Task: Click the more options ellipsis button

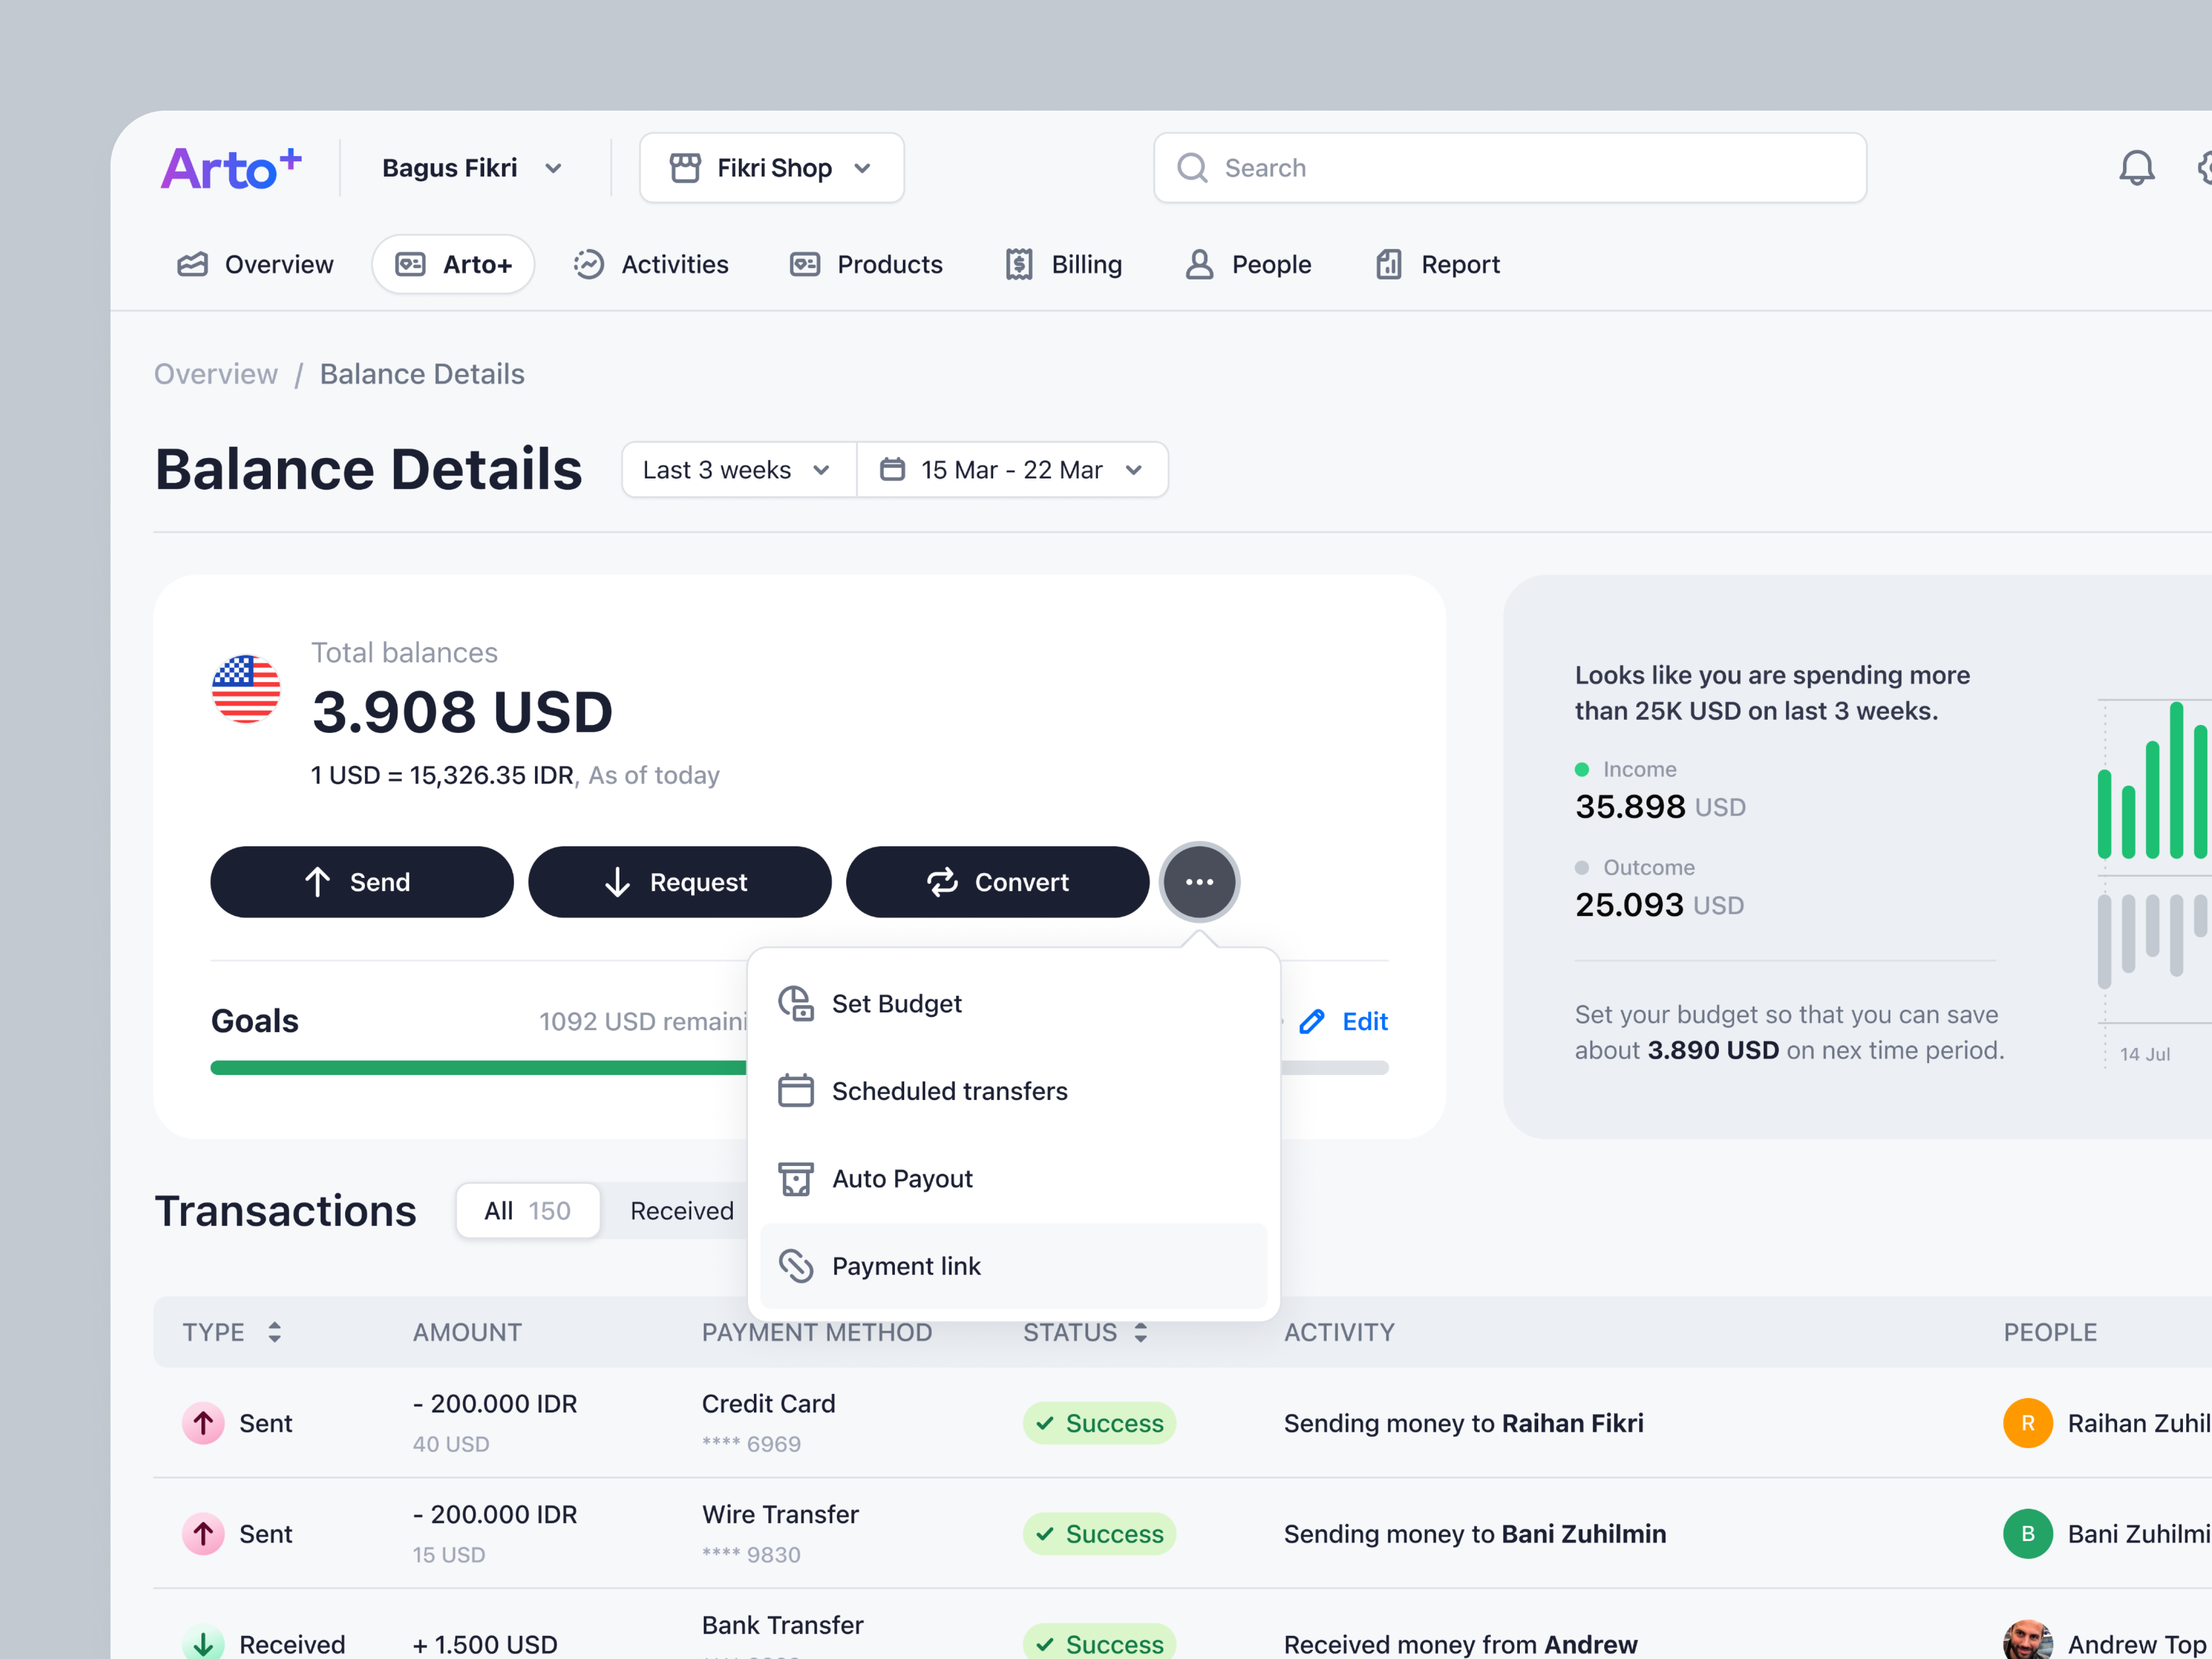Action: click(1199, 881)
